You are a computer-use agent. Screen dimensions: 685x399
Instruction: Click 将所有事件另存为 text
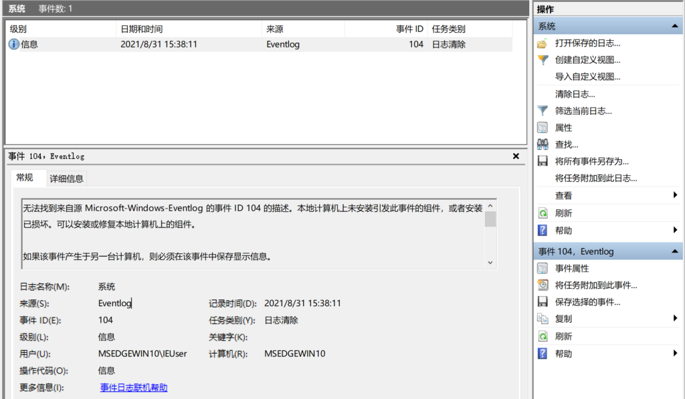pyautogui.click(x=592, y=162)
